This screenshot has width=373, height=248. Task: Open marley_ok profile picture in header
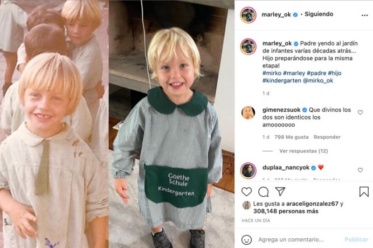(248, 15)
